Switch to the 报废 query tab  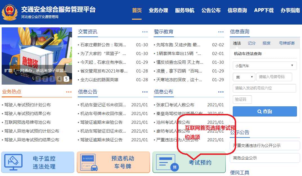(267, 43)
